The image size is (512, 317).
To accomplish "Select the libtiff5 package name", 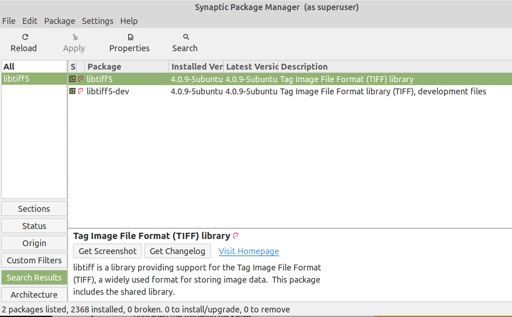I will tap(100, 79).
